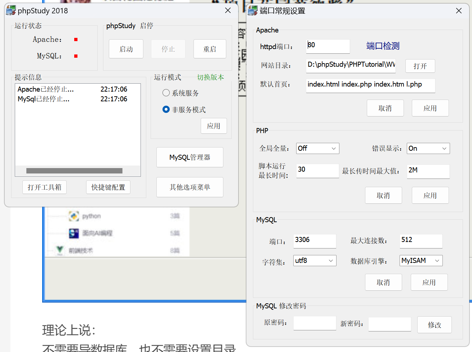Click 应用 in the Apache section
The height and width of the screenshot is (352, 472).
(x=430, y=108)
